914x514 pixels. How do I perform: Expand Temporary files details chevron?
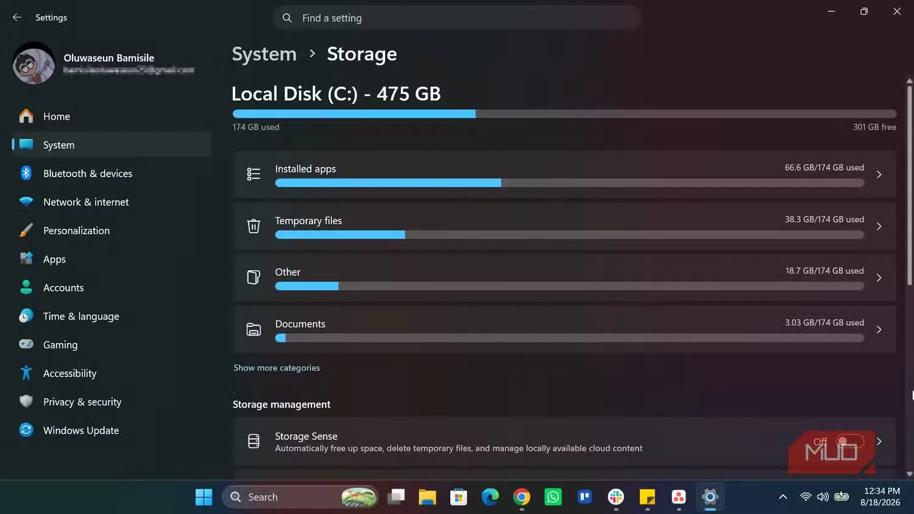click(879, 226)
